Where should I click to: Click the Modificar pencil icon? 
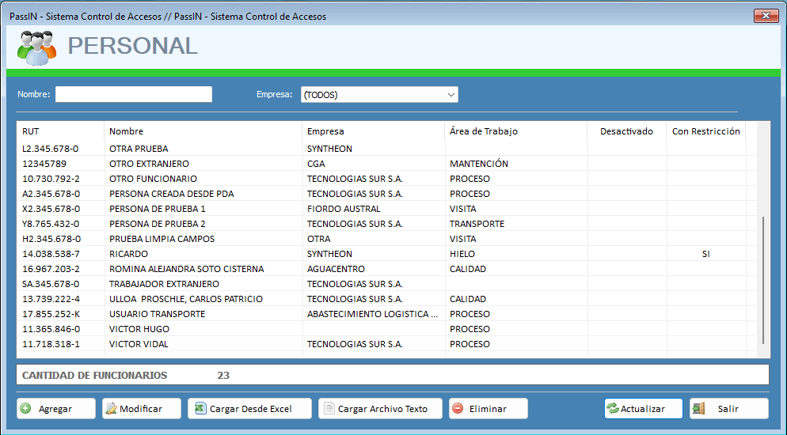(112, 409)
